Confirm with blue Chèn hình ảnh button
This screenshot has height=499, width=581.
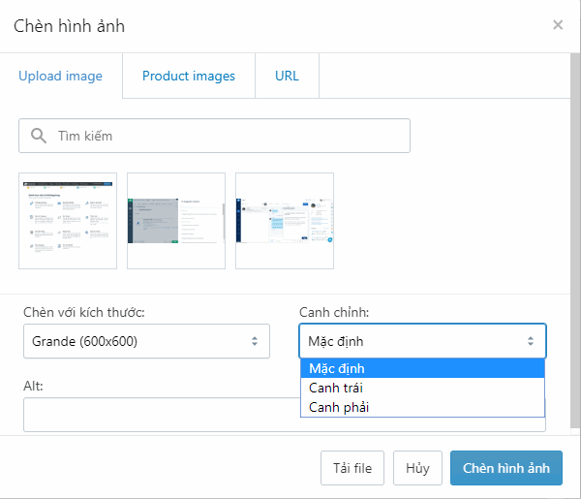point(505,468)
